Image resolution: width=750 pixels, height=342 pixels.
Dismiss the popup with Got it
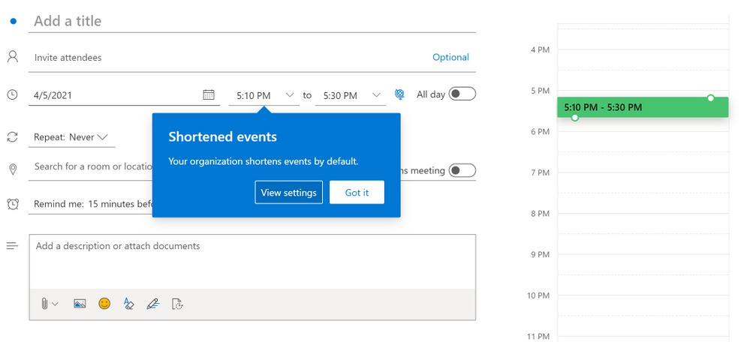point(357,193)
